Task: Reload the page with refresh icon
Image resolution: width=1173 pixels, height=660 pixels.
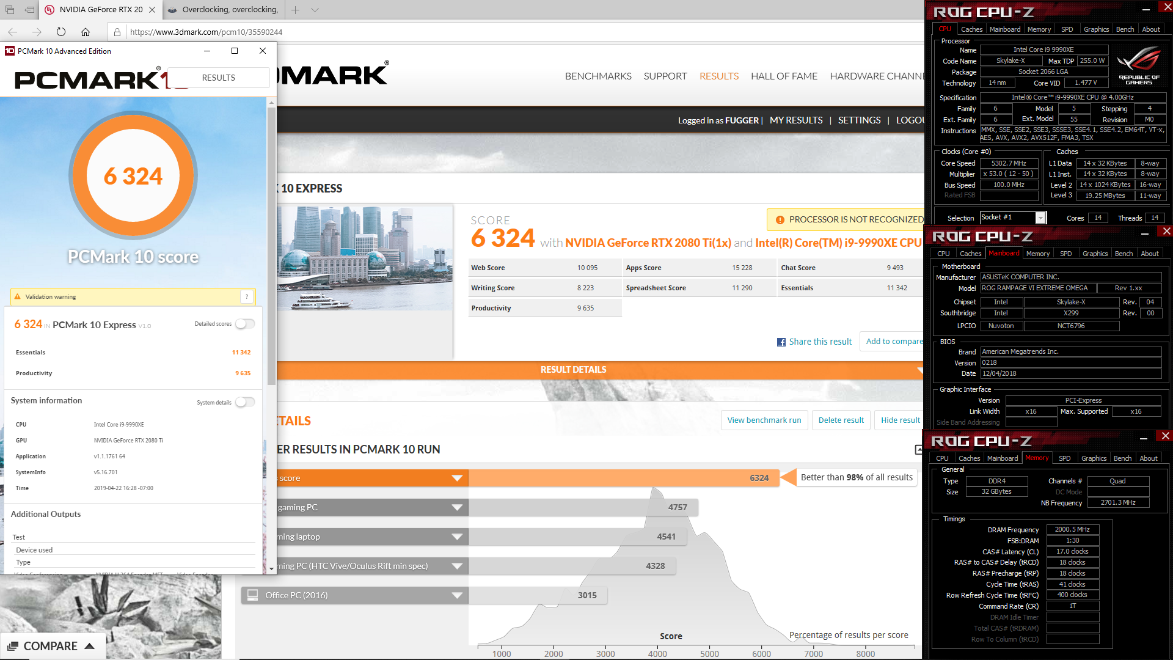Action: point(61,32)
